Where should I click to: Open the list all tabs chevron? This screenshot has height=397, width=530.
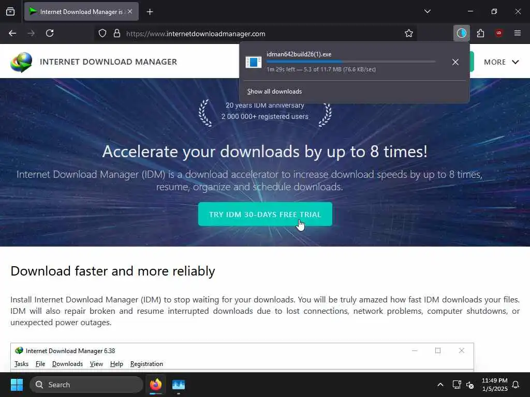(427, 11)
